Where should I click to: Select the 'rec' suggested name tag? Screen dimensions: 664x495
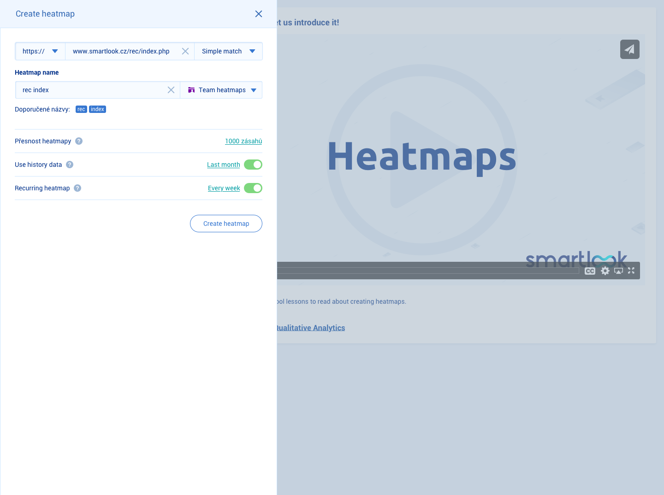(81, 109)
